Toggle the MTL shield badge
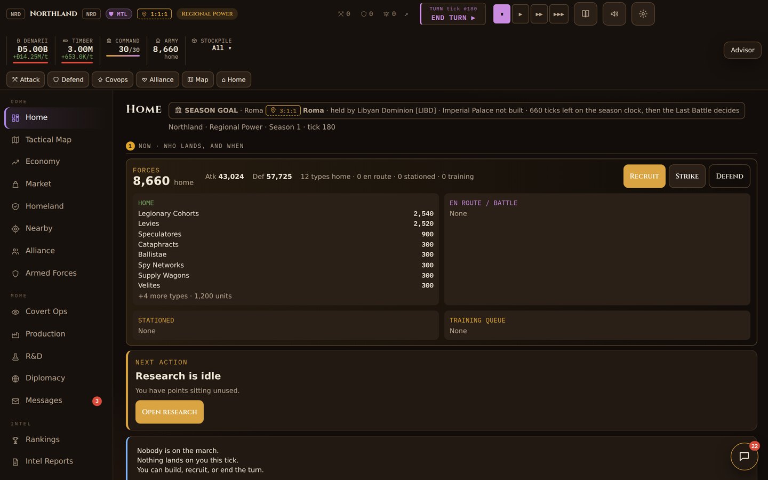This screenshot has width=768, height=480. (118, 14)
